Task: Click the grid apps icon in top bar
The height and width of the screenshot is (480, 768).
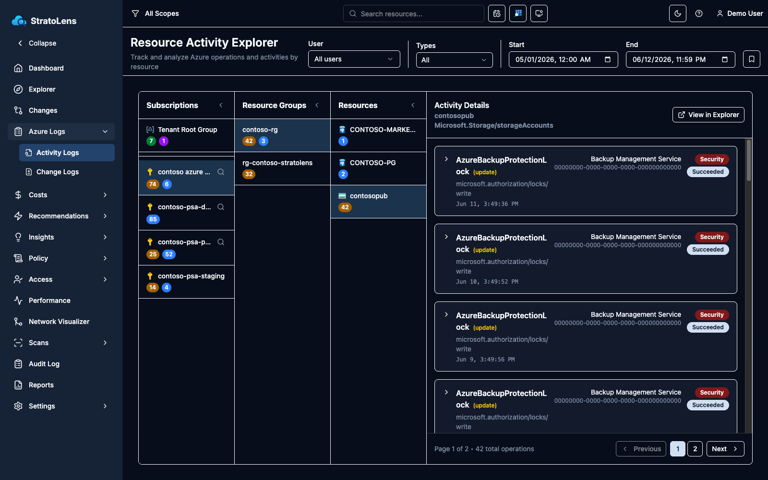Action: point(518,13)
